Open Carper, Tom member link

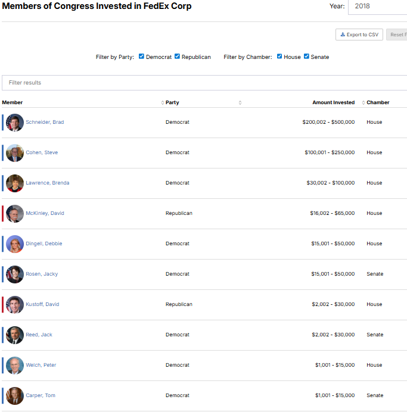coord(41,395)
